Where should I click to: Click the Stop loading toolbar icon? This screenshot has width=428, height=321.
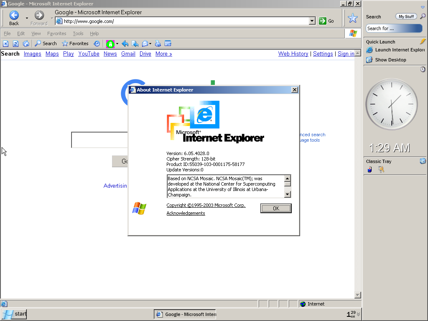coord(6,43)
